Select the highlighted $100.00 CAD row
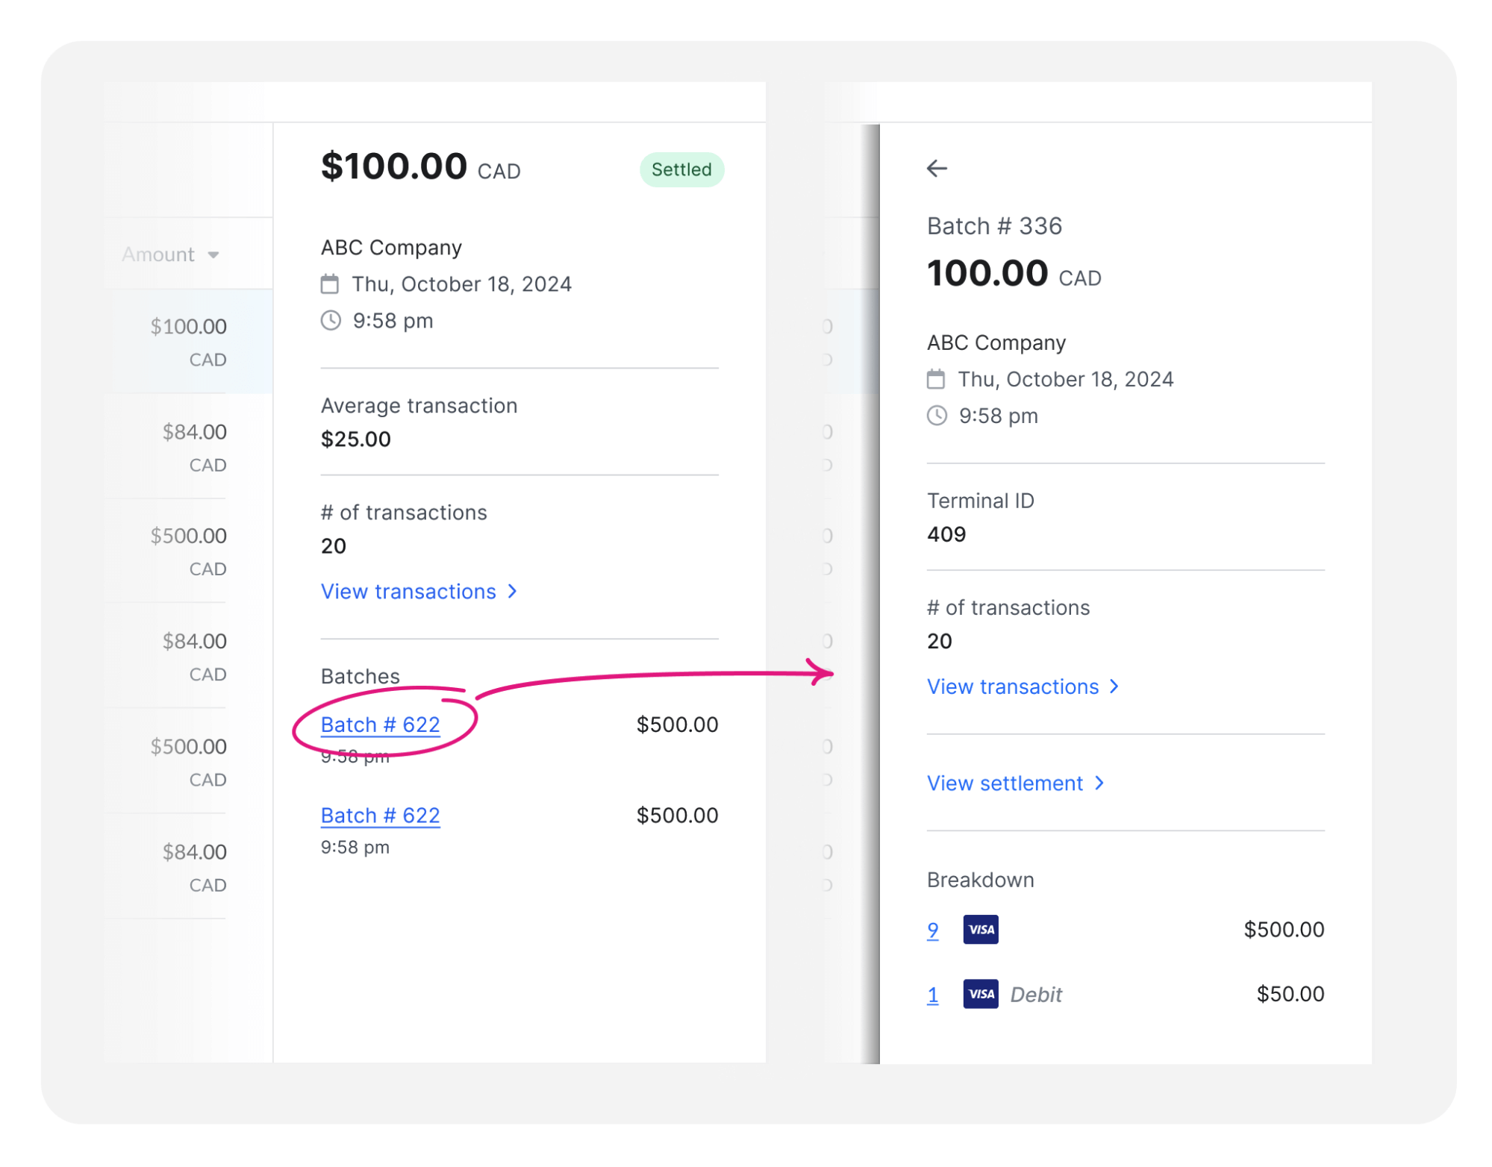The height and width of the screenshot is (1167, 1492). [x=188, y=342]
